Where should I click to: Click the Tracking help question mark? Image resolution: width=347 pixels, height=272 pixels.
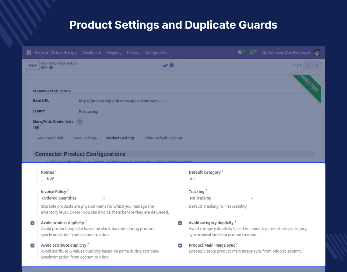click(206, 190)
